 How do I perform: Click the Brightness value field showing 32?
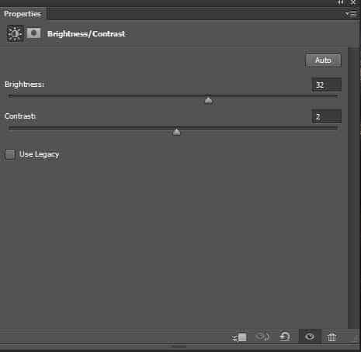click(327, 85)
